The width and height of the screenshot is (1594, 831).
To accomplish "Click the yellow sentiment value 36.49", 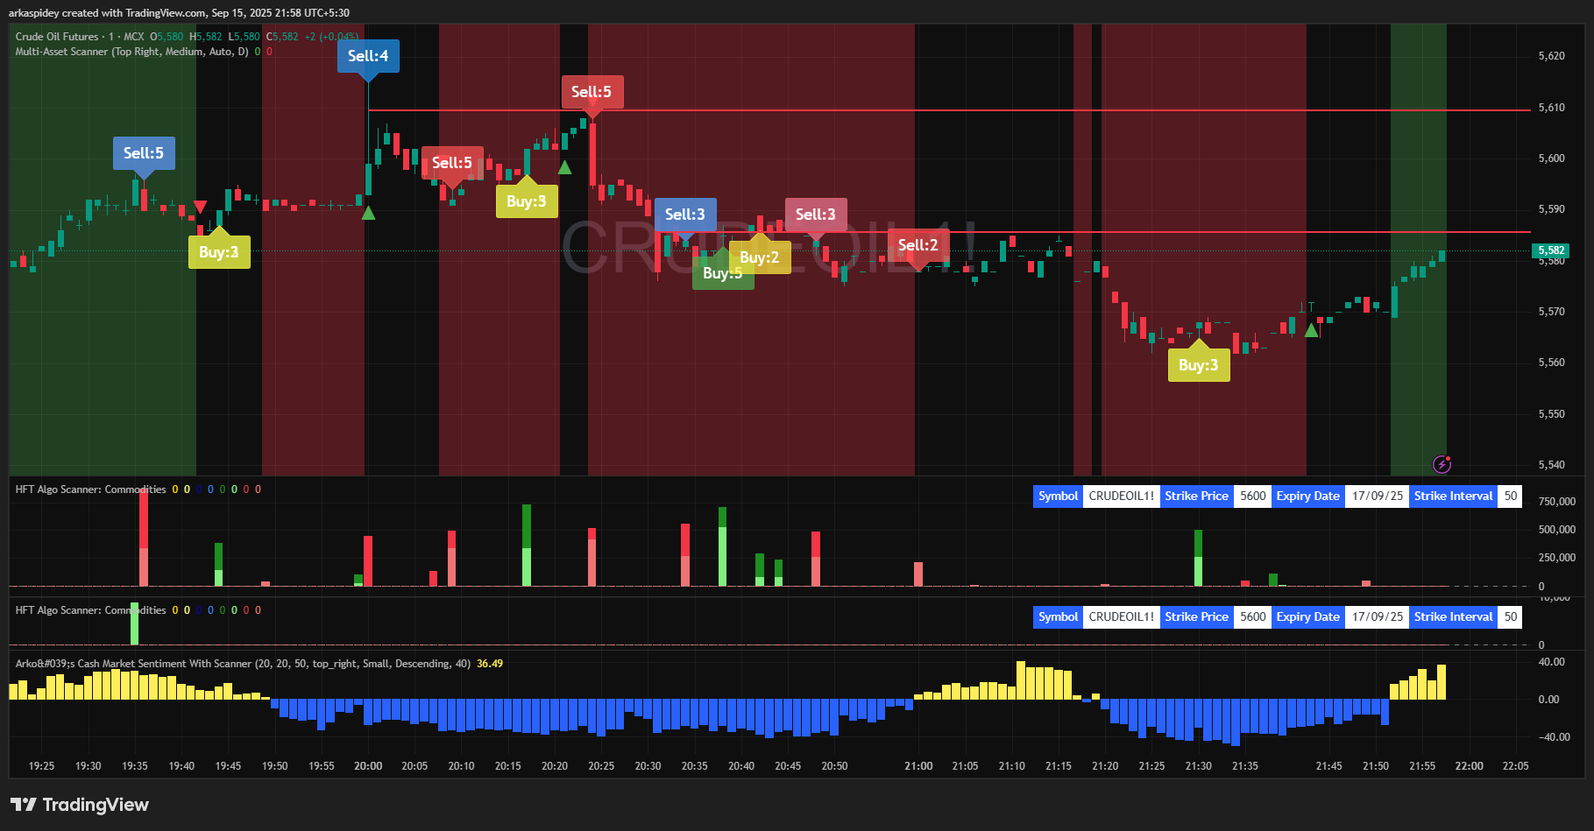I will pyautogui.click(x=489, y=664).
